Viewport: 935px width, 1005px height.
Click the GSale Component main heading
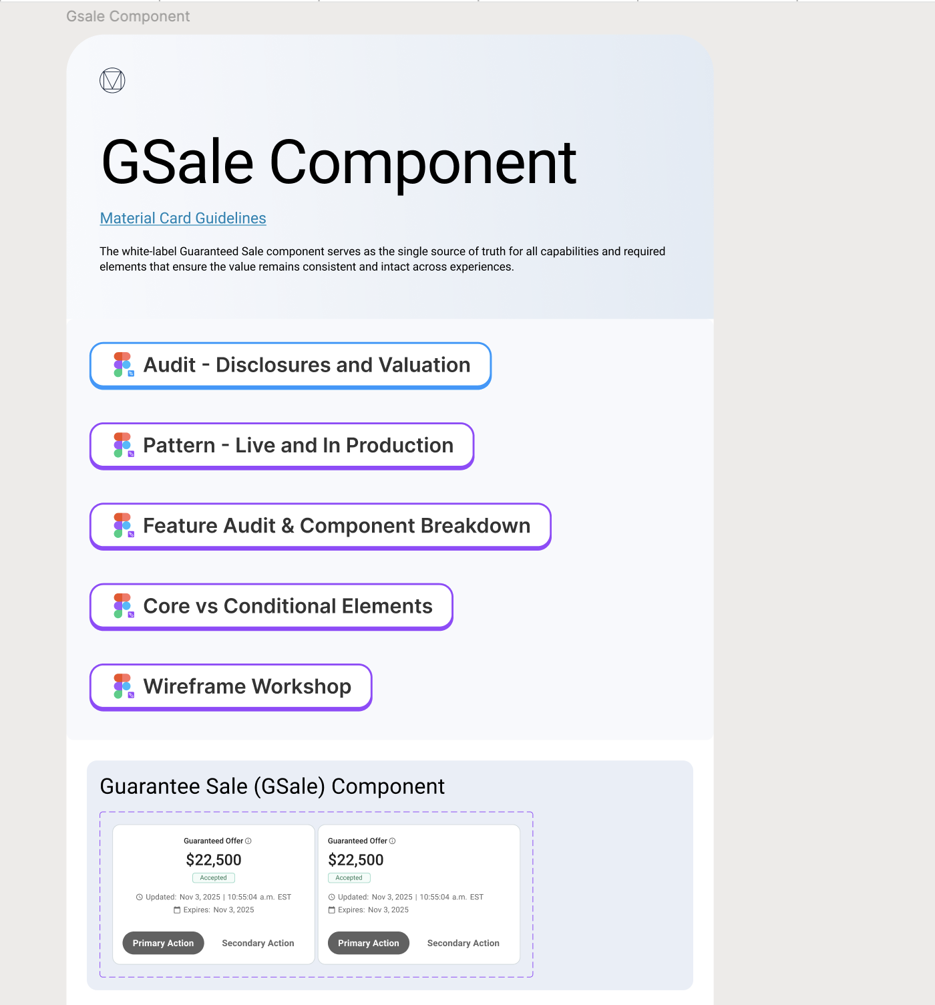(338, 160)
